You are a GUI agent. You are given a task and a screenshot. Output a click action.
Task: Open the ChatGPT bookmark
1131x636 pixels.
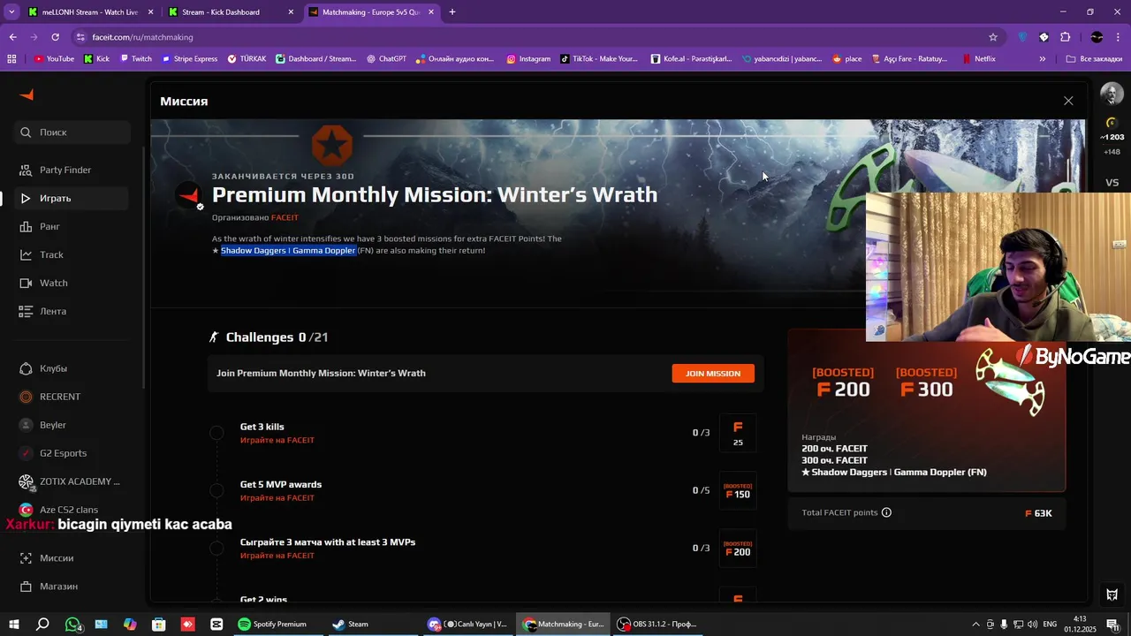385,59
